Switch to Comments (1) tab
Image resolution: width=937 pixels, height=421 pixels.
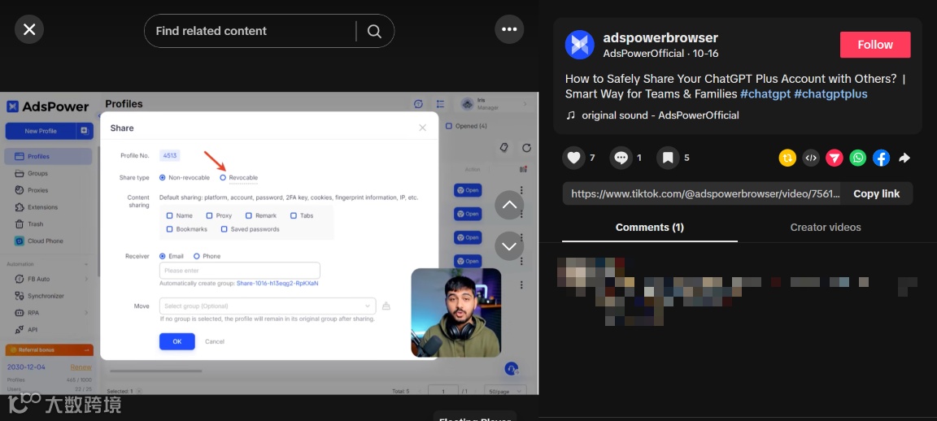tap(650, 228)
